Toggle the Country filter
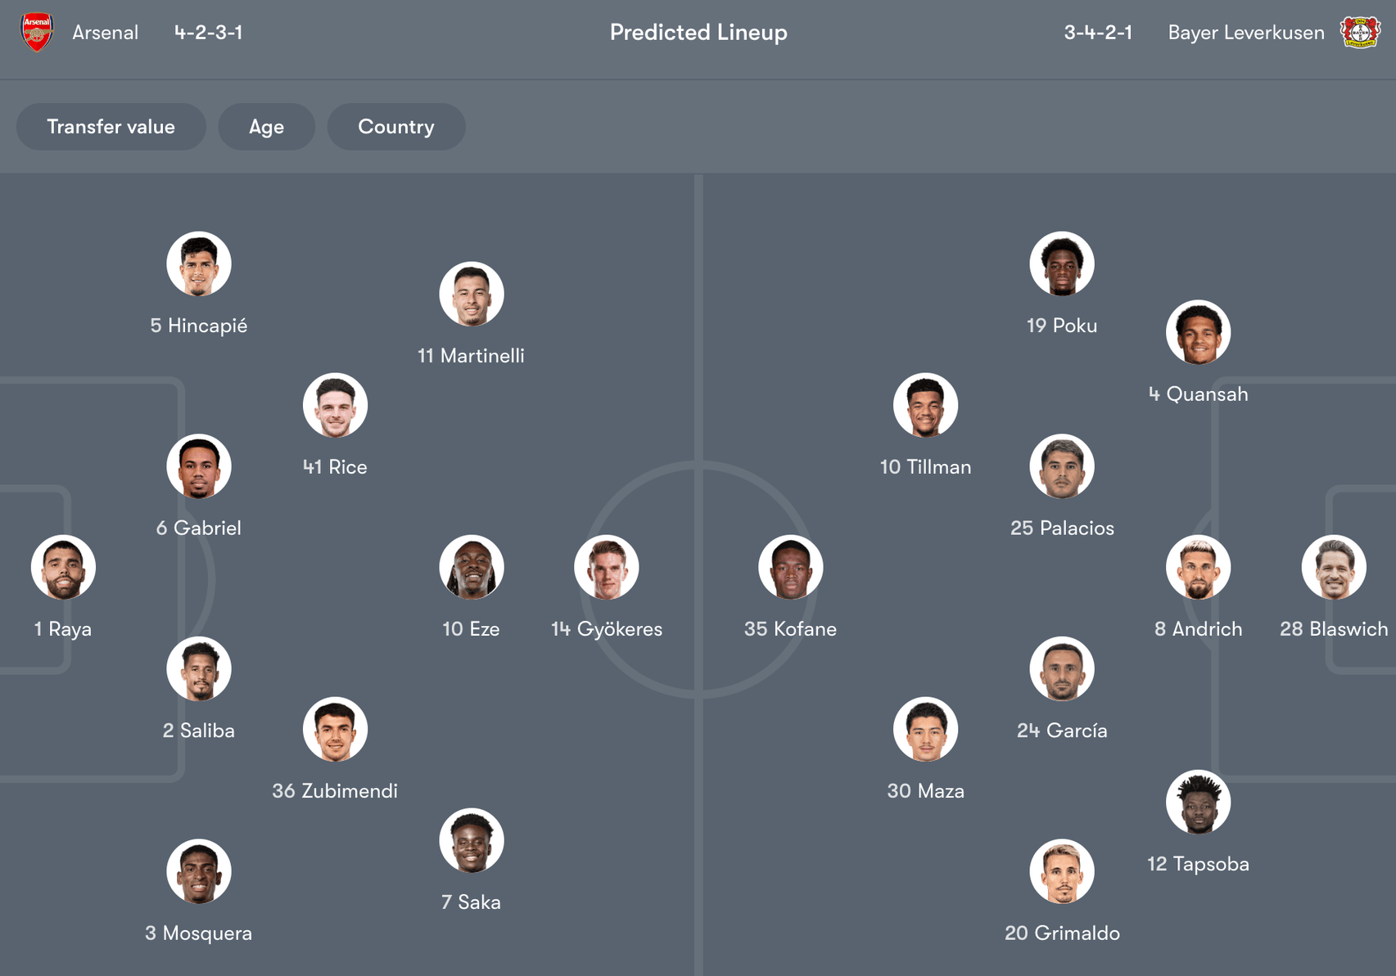The height and width of the screenshot is (976, 1396). [x=396, y=127]
